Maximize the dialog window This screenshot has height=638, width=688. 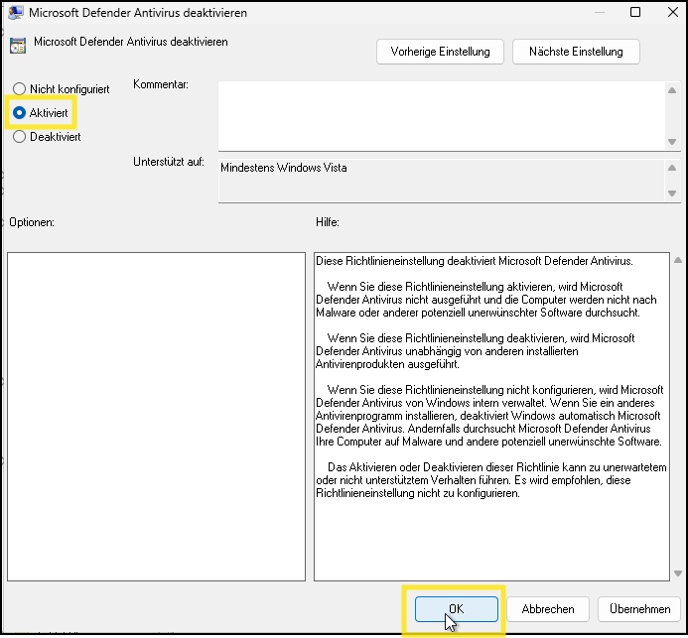635,12
